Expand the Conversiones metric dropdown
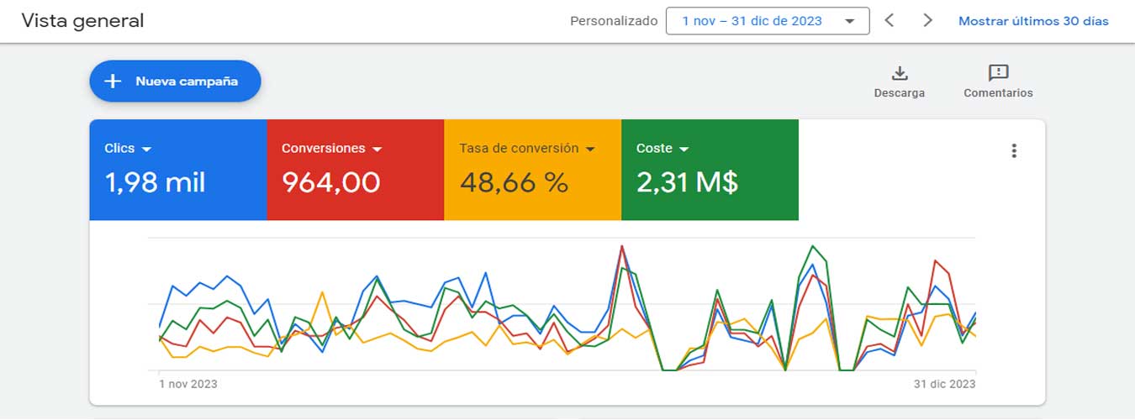Image resolution: width=1135 pixels, height=420 pixels. (x=377, y=149)
